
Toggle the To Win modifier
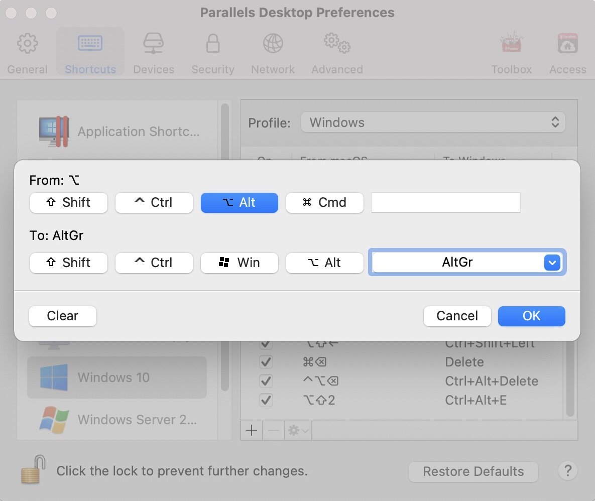coord(240,263)
